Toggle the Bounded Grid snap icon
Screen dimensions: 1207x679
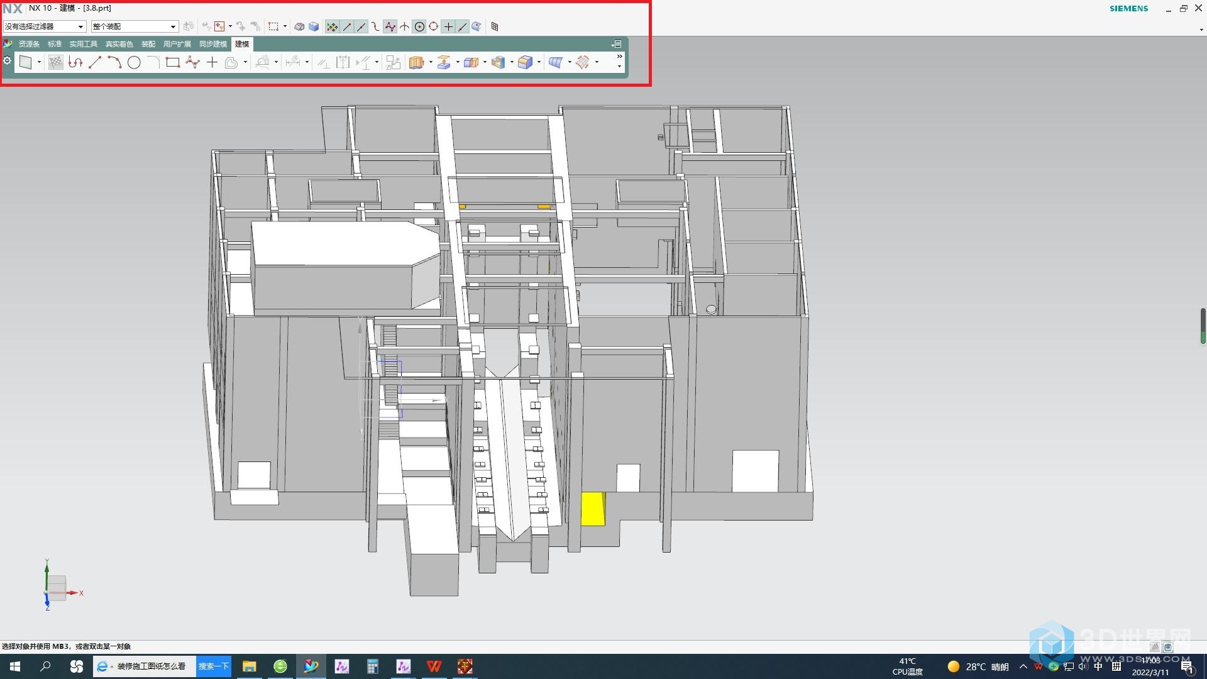tap(495, 26)
